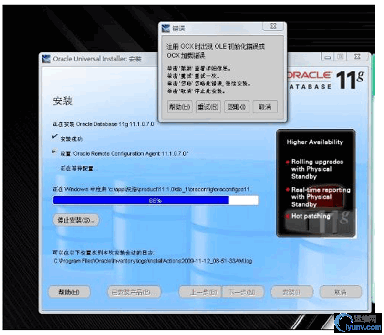Click the 'Higher Availability' panel heading
Viewport: 384px width, 335px height.
coord(315,142)
